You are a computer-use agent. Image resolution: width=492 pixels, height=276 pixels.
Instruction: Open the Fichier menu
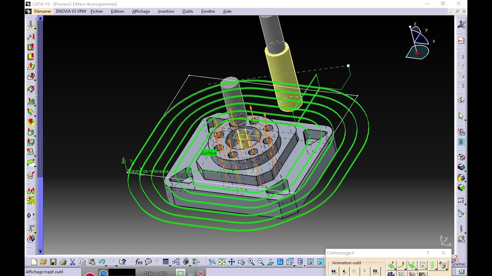[97, 11]
